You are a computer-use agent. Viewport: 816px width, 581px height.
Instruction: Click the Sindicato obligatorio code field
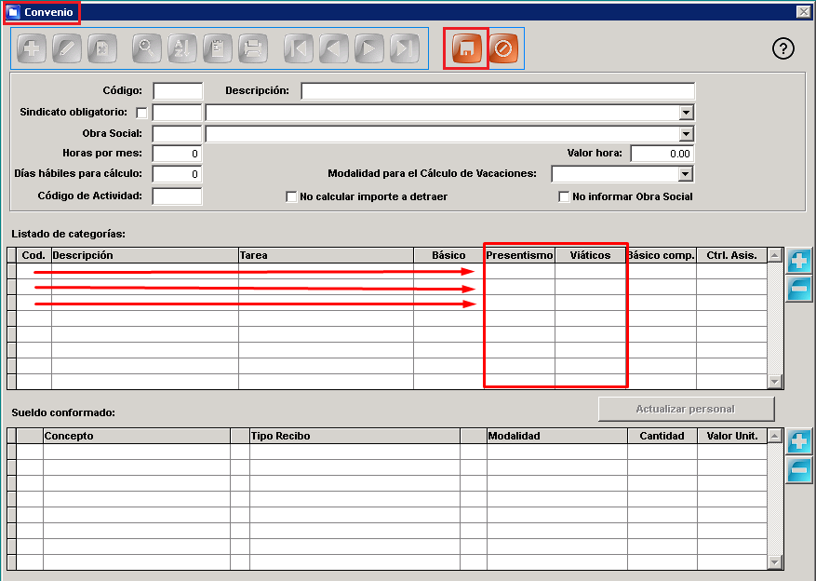[x=177, y=113]
